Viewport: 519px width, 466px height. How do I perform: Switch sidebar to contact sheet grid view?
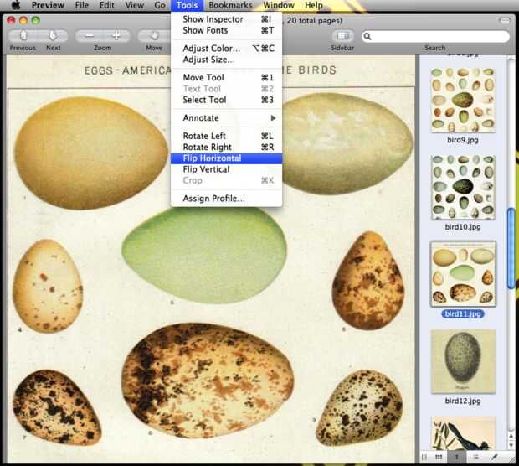click(x=439, y=458)
